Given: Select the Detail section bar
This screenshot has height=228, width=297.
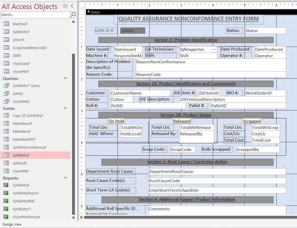Looking at the screenshot, I should point(191,12).
